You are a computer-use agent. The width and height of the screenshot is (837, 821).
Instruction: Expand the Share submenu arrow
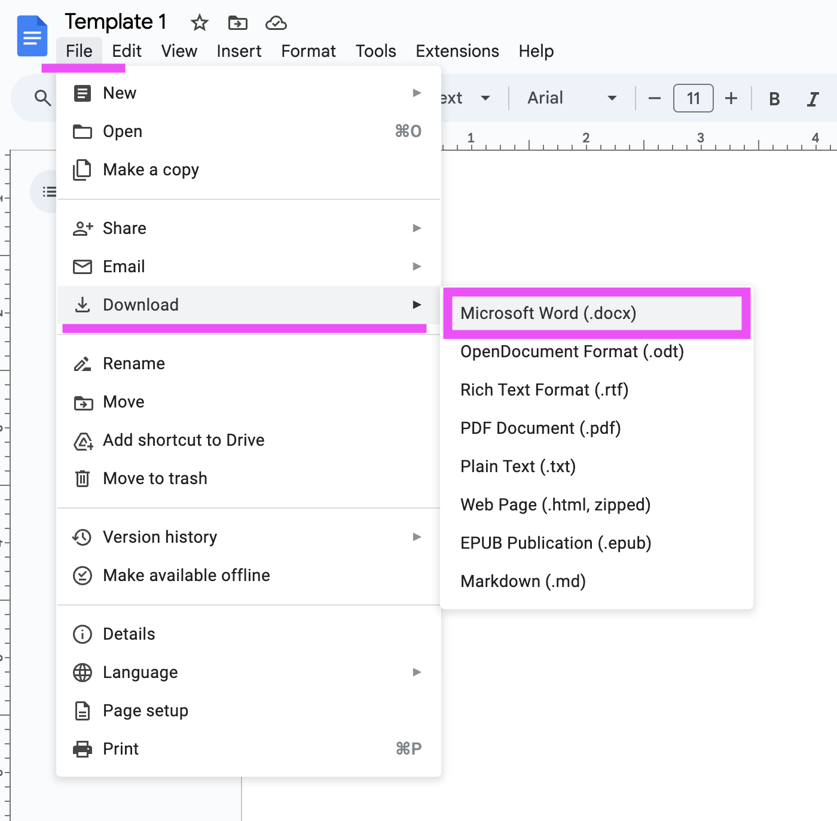click(417, 228)
